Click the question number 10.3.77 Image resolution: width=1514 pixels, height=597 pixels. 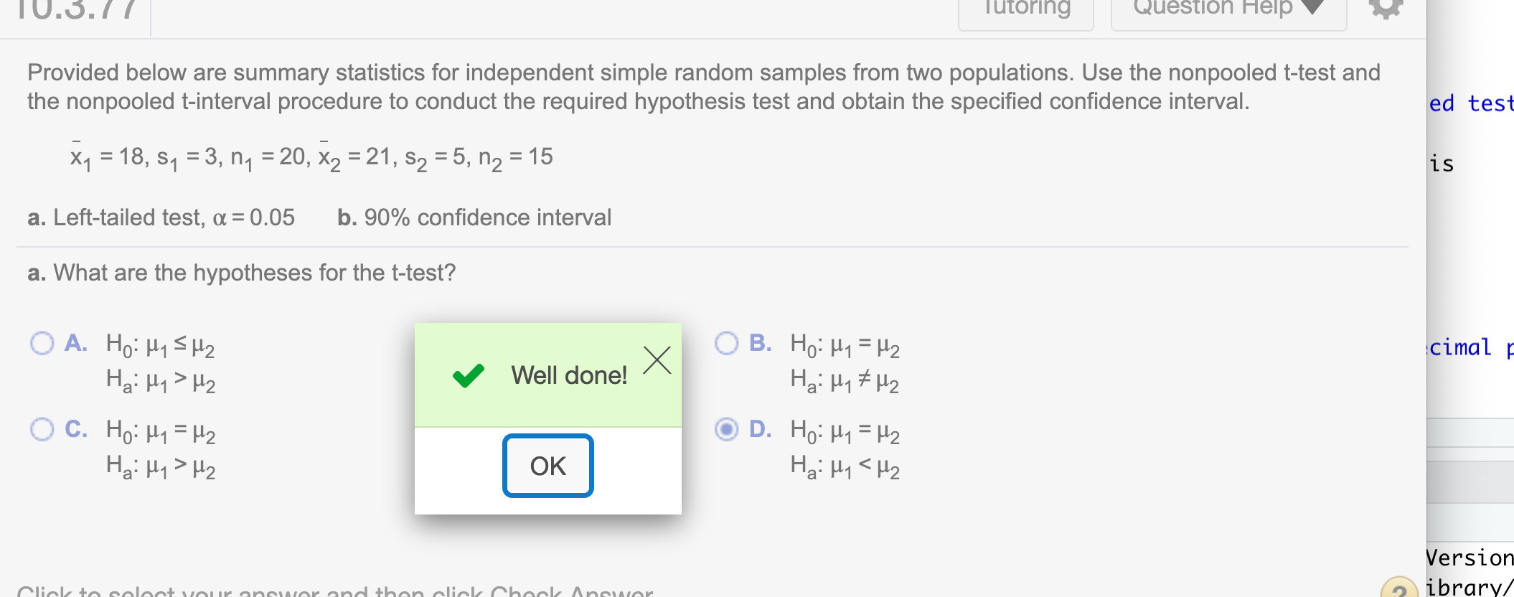coord(75,9)
